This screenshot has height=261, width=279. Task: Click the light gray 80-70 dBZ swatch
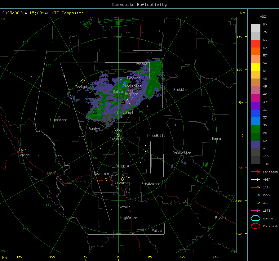[x=255, y=28]
